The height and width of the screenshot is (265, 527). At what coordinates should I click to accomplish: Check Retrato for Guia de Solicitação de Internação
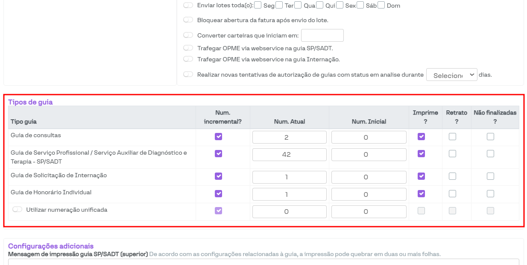(452, 176)
